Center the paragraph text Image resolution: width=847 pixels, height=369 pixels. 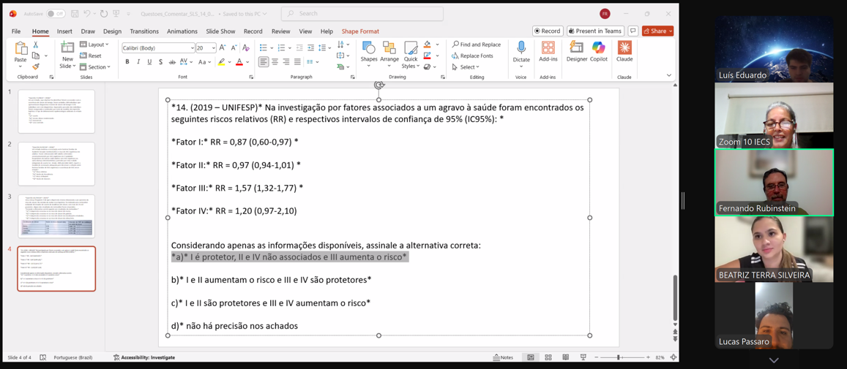275,61
